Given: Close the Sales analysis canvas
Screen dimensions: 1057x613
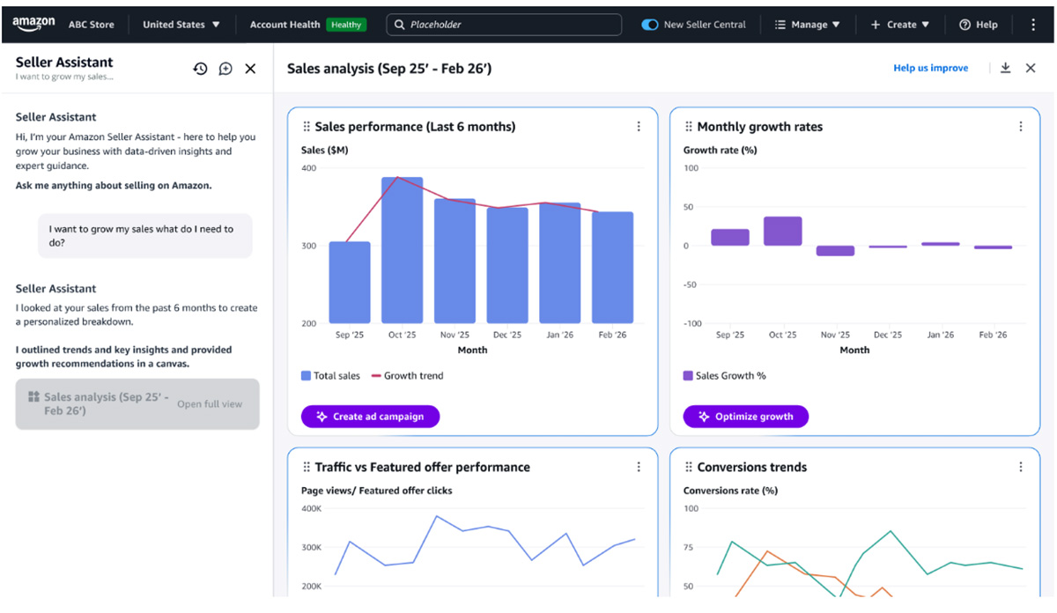Looking at the screenshot, I should tap(1031, 68).
